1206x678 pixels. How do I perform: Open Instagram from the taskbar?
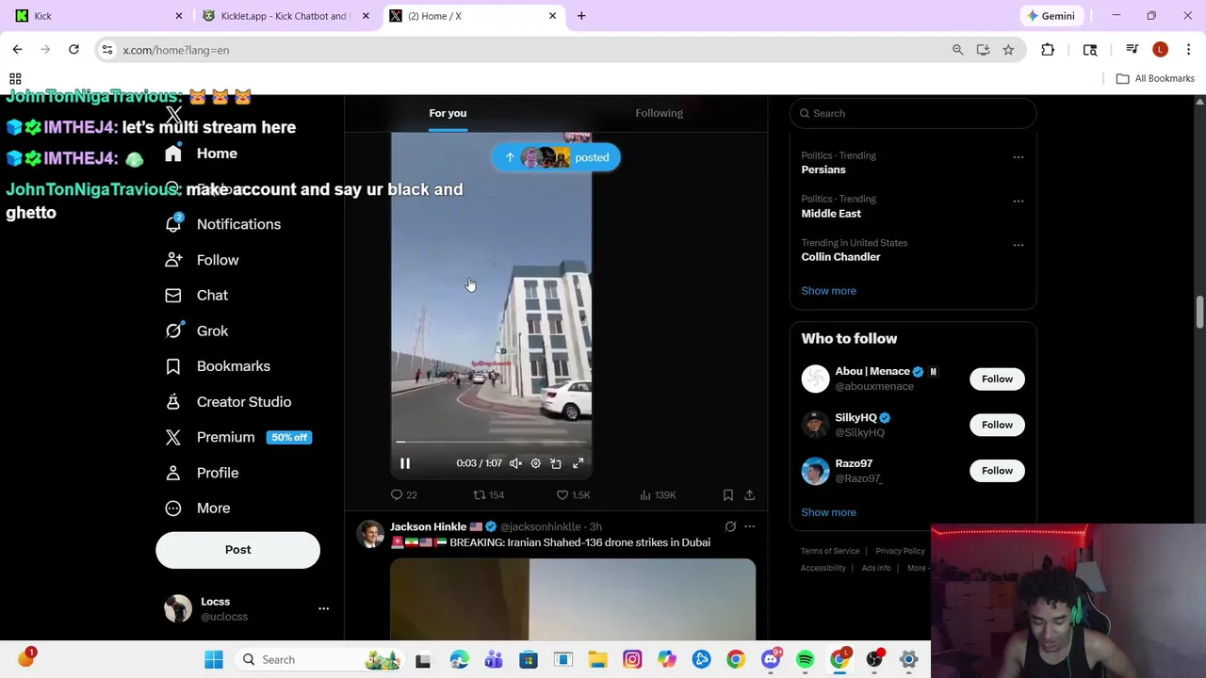(x=632, y=660)
